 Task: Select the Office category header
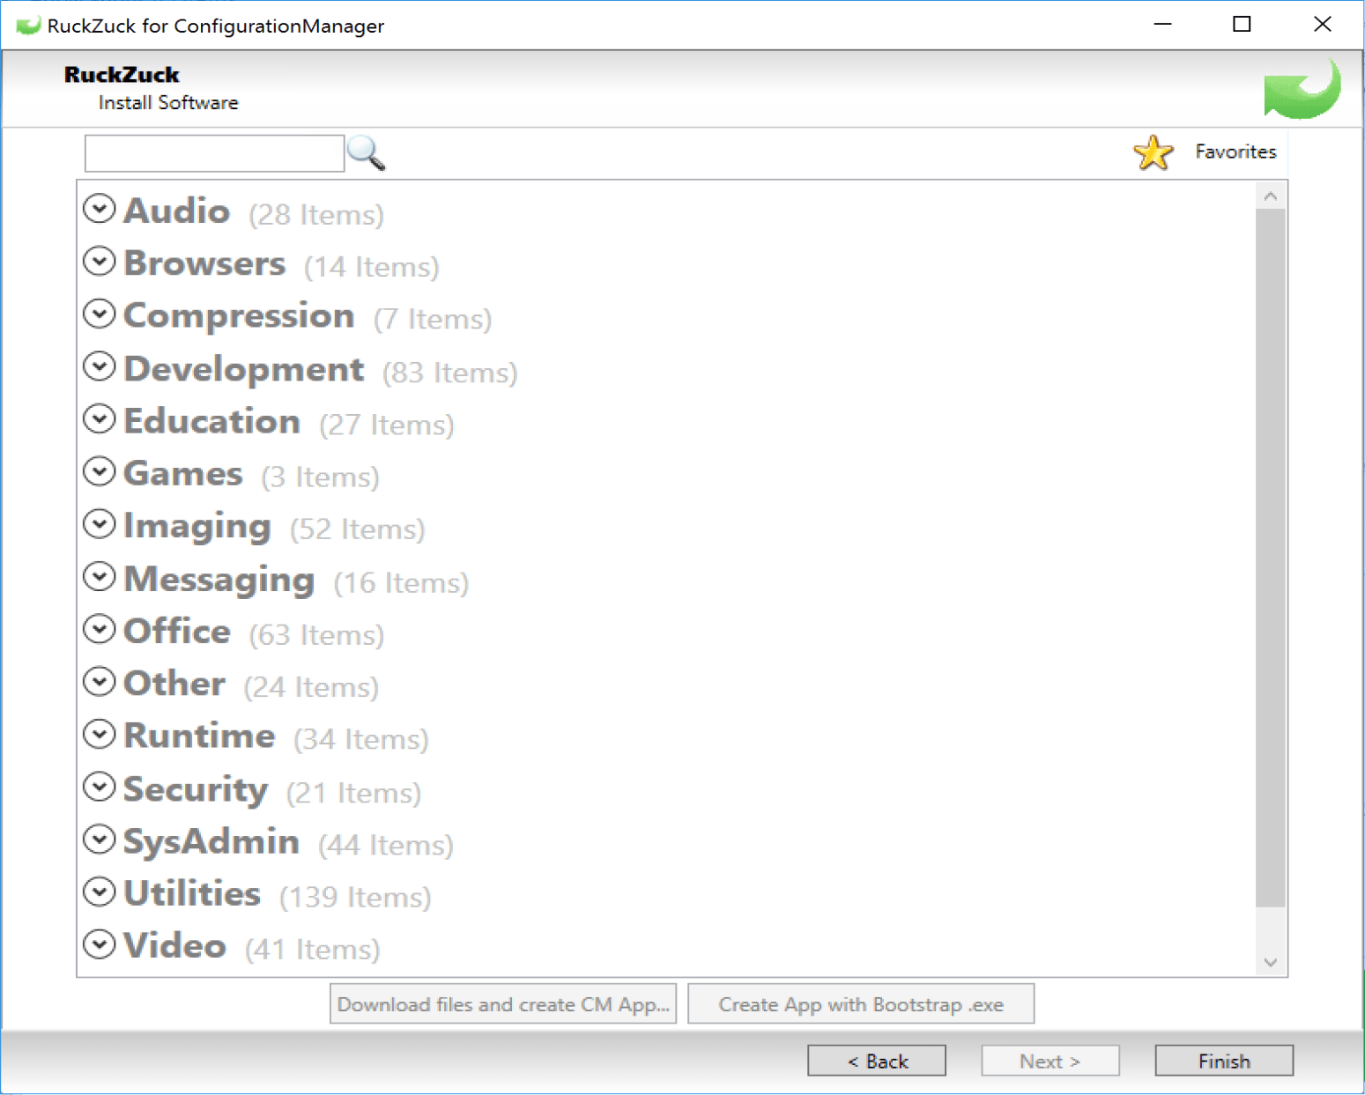[177, 632]
